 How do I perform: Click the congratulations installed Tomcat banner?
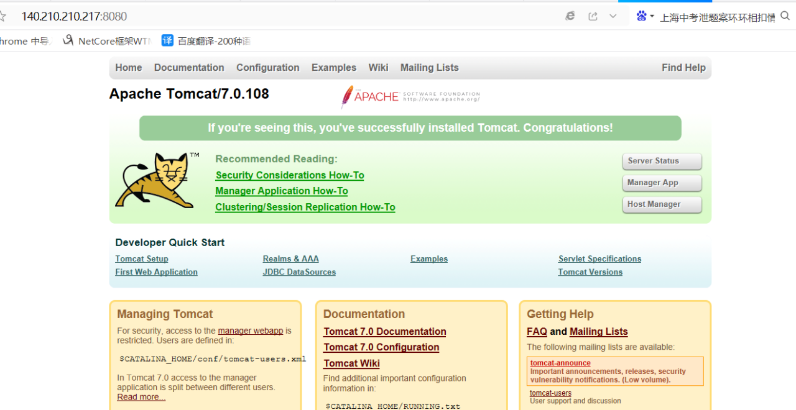coord(410,128)
